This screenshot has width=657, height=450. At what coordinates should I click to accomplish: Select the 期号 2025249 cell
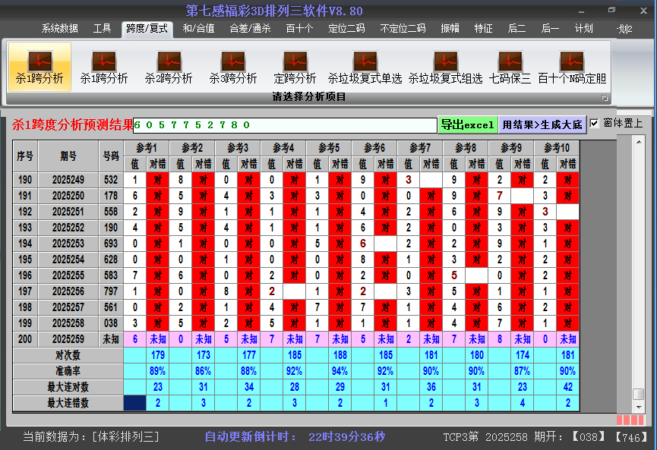[x=68, y=180]
